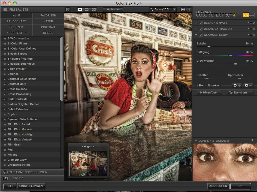Open the zoom level dropdown arrow
Image resolution: width=257 pixels, height=192 pixels.
pos(174,10)
